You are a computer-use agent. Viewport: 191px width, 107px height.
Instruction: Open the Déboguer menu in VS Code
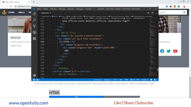(x=80, y=9)
